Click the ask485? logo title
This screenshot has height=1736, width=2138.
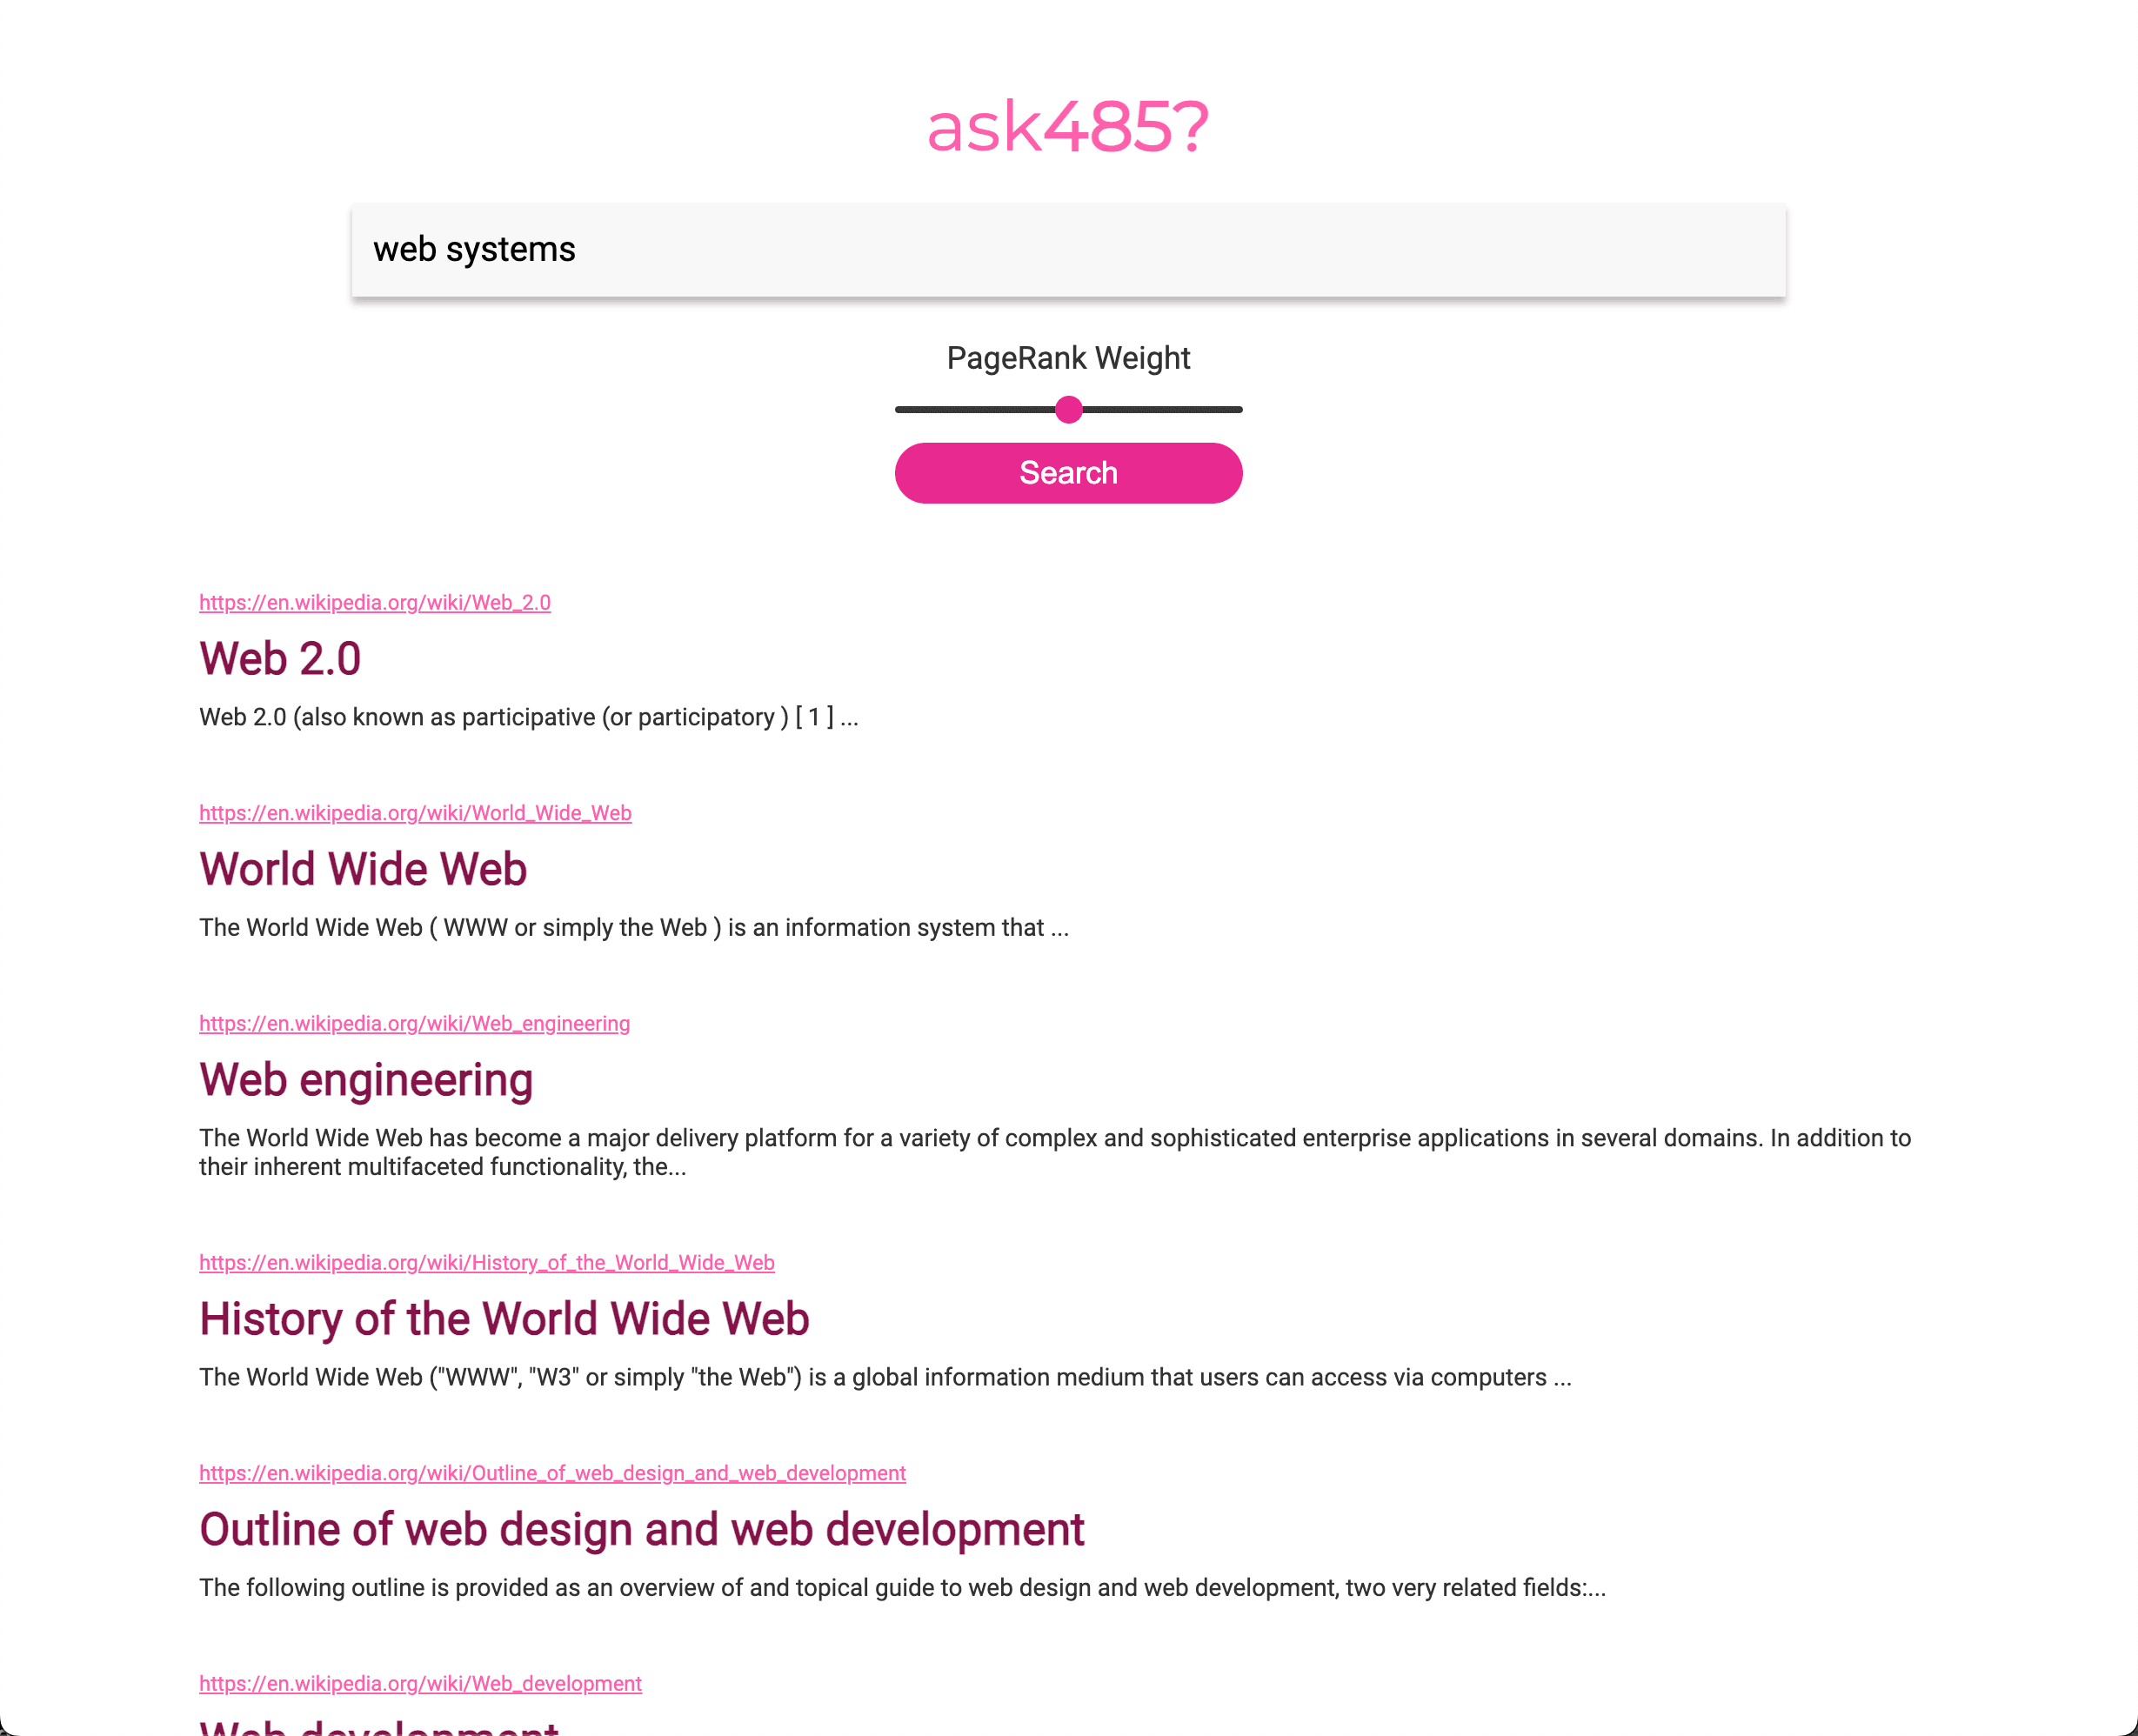[1067, 127]
